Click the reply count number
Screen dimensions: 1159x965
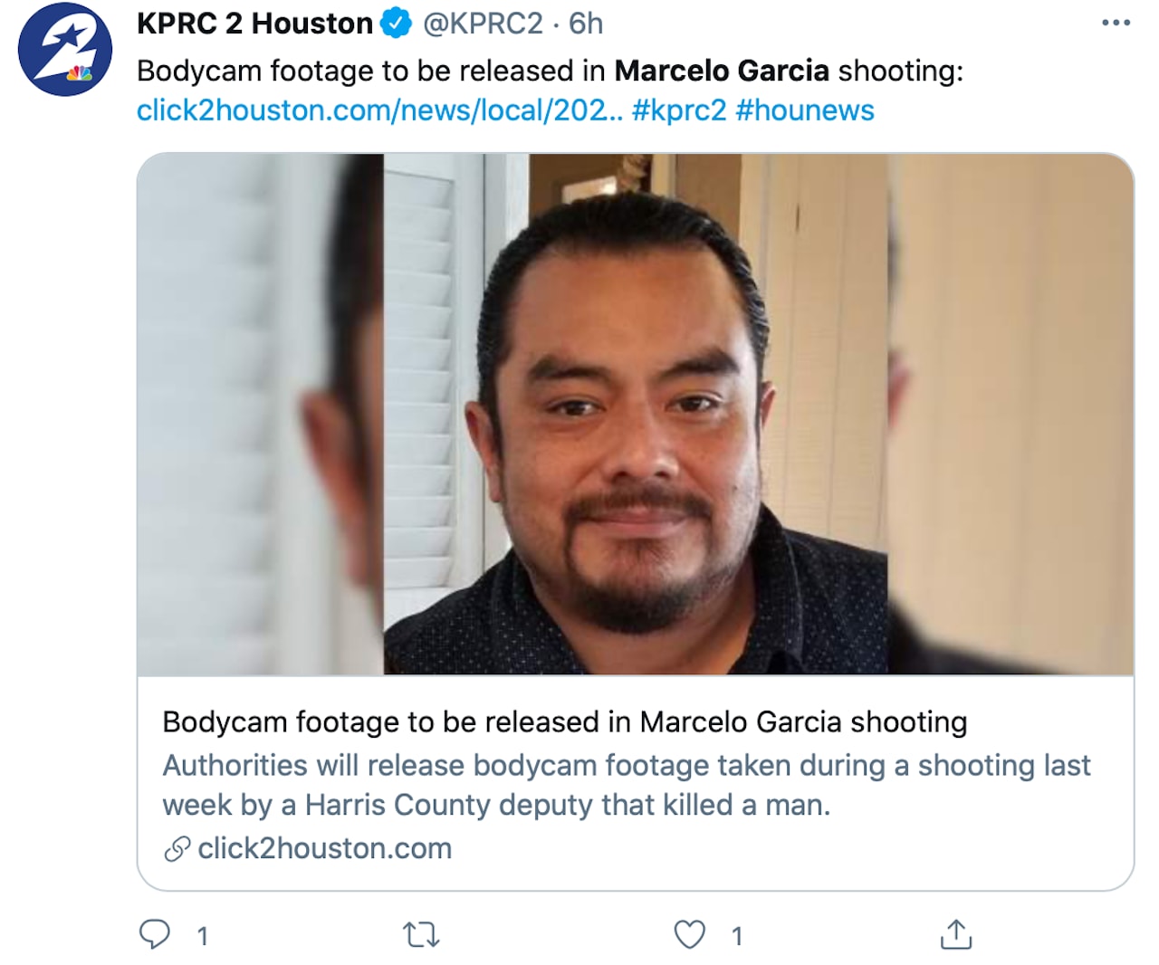pos(203,936)
